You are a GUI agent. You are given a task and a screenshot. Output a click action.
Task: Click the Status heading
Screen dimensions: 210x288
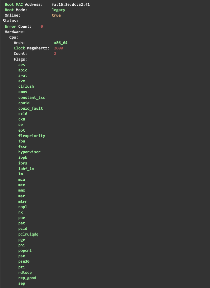(x=10, y=21)
